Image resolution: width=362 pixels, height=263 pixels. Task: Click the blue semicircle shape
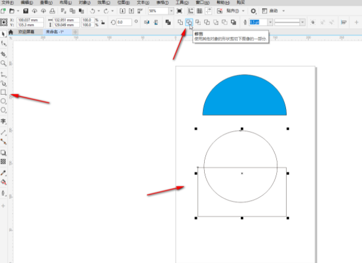pos(244,98)
